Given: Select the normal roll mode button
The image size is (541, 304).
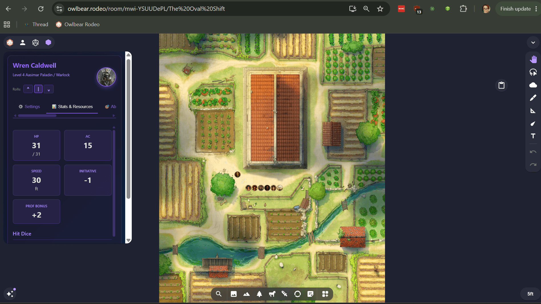Looking at the screenshot, I should (38, 89).
